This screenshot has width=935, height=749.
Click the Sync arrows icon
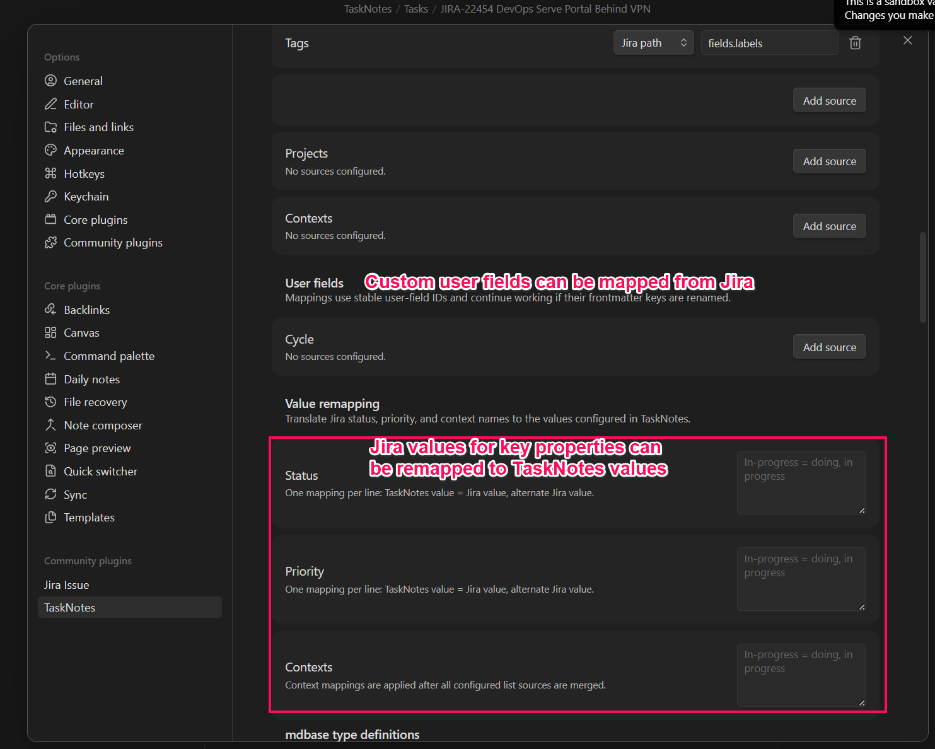pos(50,494)
